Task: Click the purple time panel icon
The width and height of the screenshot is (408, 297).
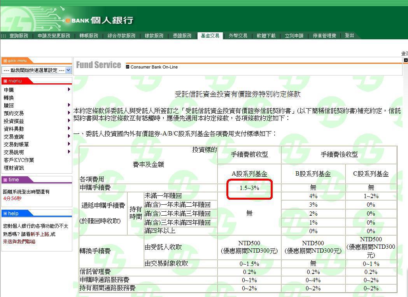Action: (5, 179)
